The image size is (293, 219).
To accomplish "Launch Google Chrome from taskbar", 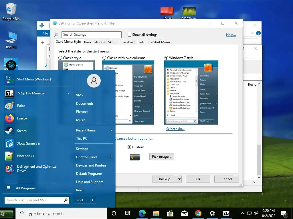I will point(198,213).
